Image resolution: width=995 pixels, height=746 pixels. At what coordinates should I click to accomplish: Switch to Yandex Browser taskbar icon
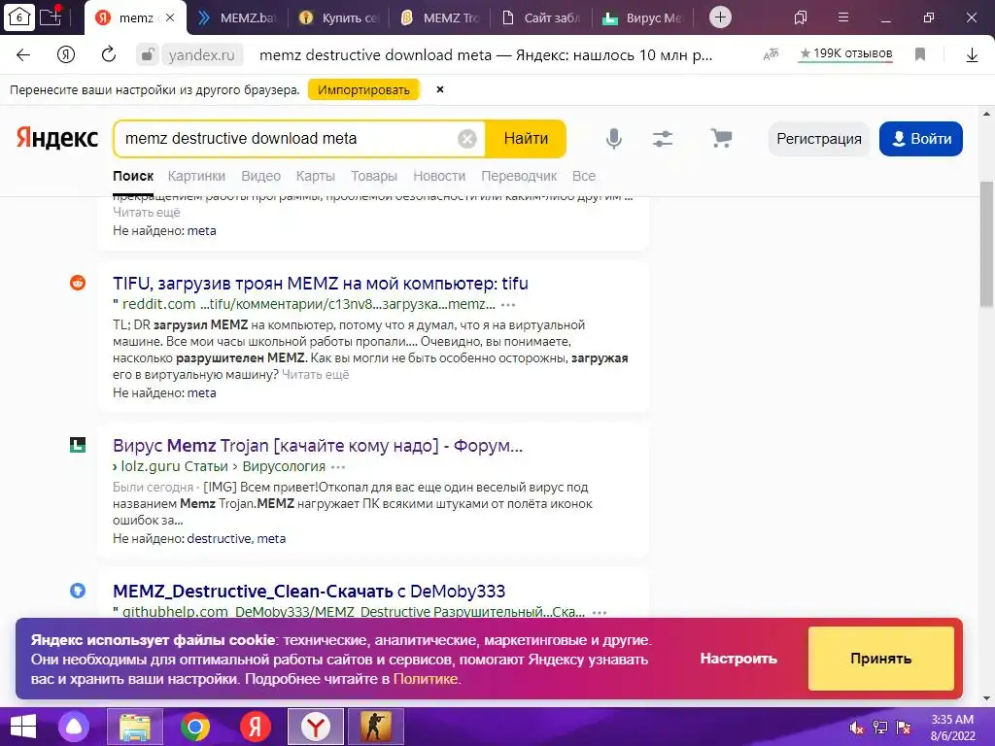[x=316, y=727]
